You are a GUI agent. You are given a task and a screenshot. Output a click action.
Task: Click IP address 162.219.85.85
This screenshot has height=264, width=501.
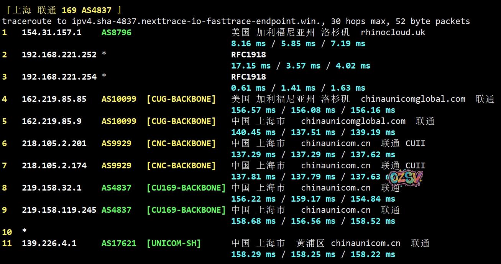click(54, 99)
